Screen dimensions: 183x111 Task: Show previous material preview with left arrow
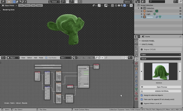click(x=141, y=71)
